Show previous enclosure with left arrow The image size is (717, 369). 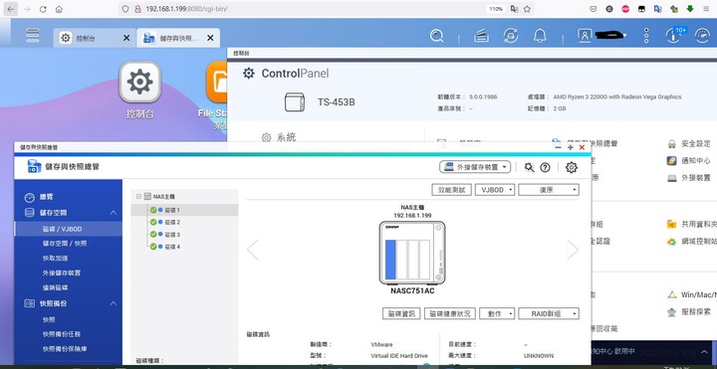(x=252, y=250)
